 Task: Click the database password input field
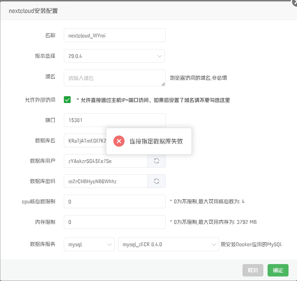click(106, 181)
